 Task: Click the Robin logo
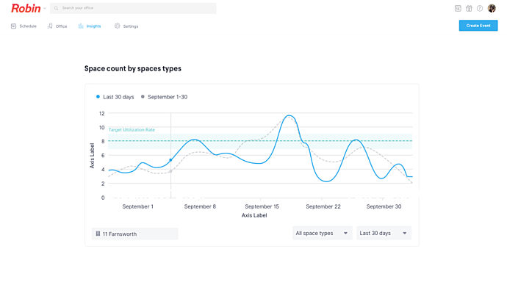pos(26,8)
